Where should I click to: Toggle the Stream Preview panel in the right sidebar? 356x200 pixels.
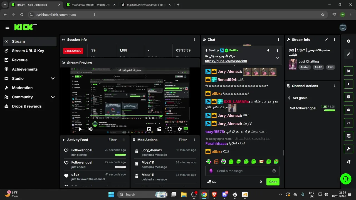tap(348, 71)
